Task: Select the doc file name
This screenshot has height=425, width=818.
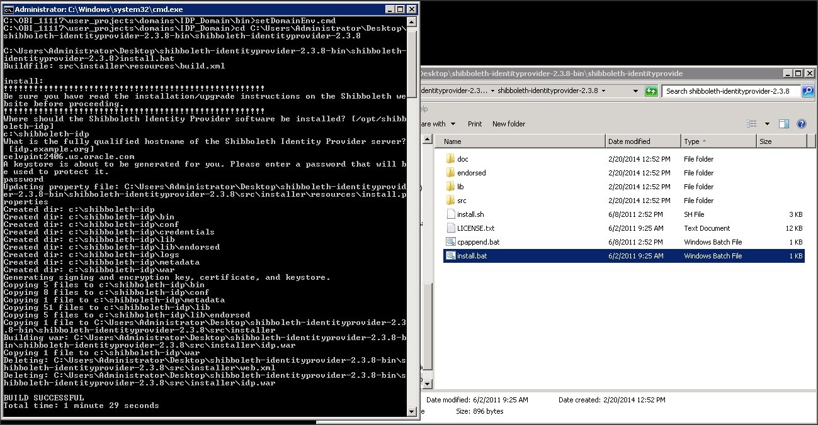Action: [463, 159]
